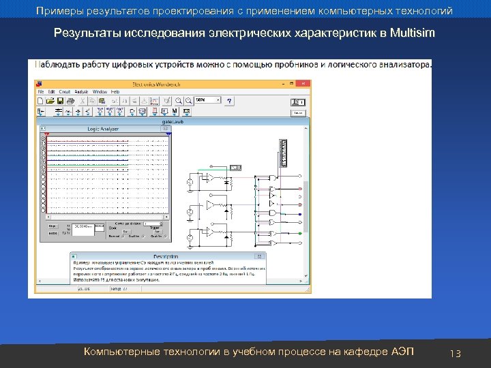Viewport: 491px width, 368px height.
Task: Click the New circuit icon
Action: [40, 101]
